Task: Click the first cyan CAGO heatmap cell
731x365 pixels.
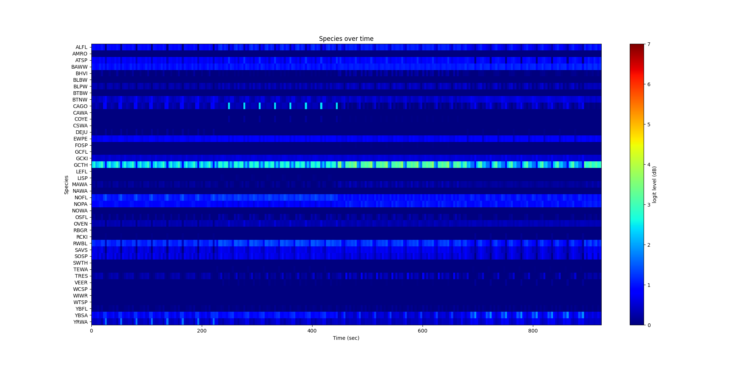Action: pos(229,106)
